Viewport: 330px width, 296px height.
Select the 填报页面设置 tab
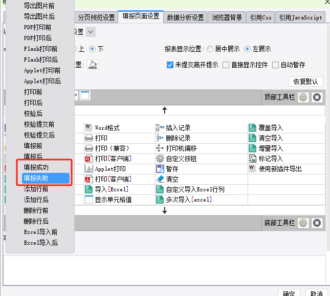pos(141,16)
